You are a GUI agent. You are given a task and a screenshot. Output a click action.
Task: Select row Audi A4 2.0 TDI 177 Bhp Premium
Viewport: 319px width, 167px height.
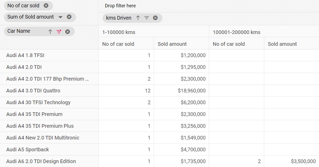(x=49, y=79)
